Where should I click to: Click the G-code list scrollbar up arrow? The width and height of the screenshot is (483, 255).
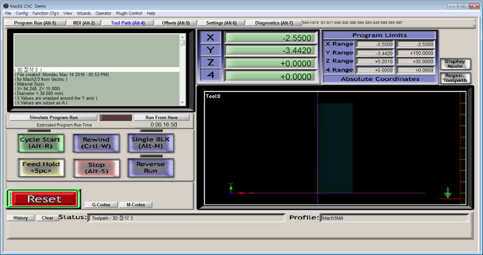pos(182,36)
